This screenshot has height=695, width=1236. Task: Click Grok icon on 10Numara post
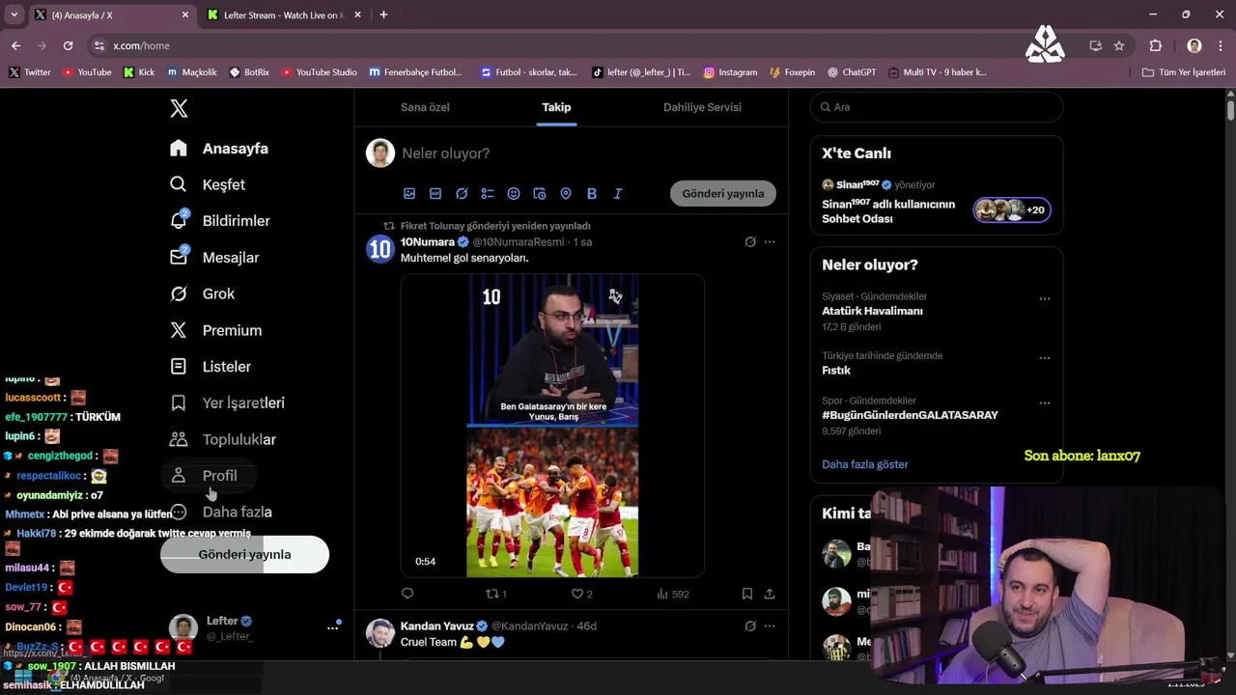pyautogui.click(x=750, y=242)
